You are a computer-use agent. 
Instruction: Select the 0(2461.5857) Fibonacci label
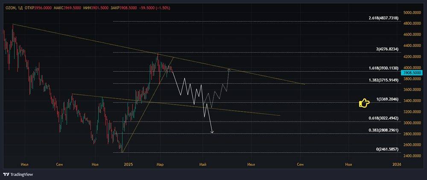[388, 149]
